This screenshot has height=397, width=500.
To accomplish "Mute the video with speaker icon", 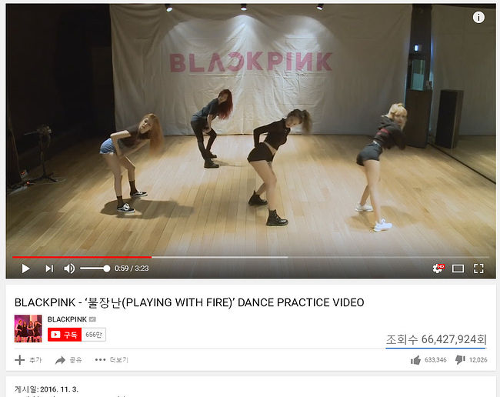I will (x=69, y=269).
